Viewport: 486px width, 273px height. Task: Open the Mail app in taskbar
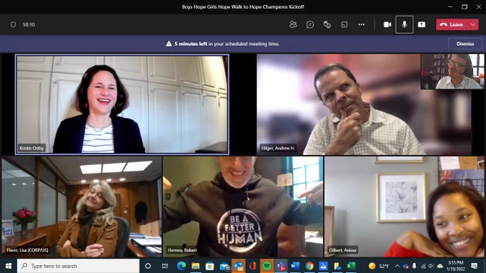(224, 266)
